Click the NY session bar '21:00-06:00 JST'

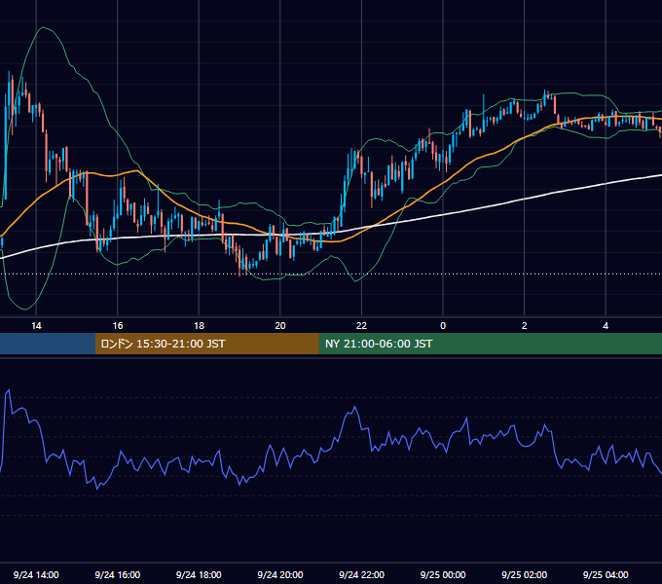[x=490, y=344]
